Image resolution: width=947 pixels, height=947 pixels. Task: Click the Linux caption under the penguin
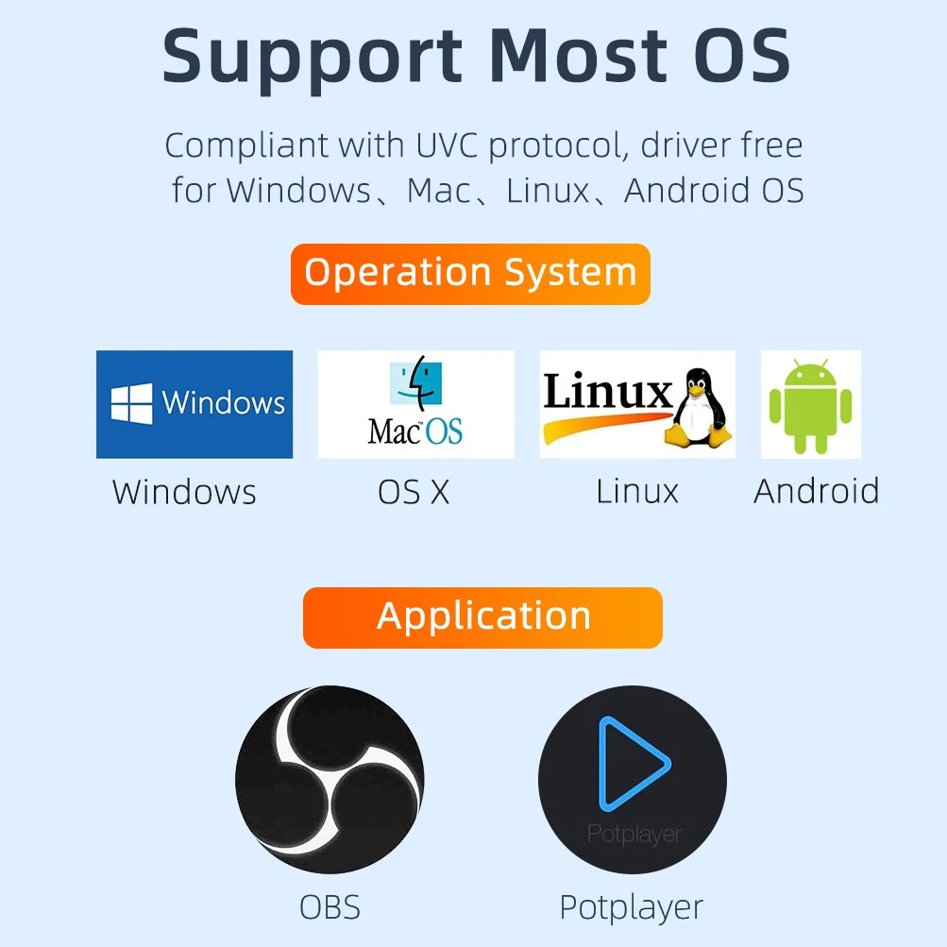[x=637, y=491]
